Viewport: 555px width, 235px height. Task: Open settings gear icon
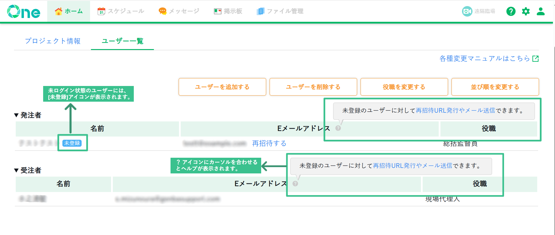[x=526, y=11]
